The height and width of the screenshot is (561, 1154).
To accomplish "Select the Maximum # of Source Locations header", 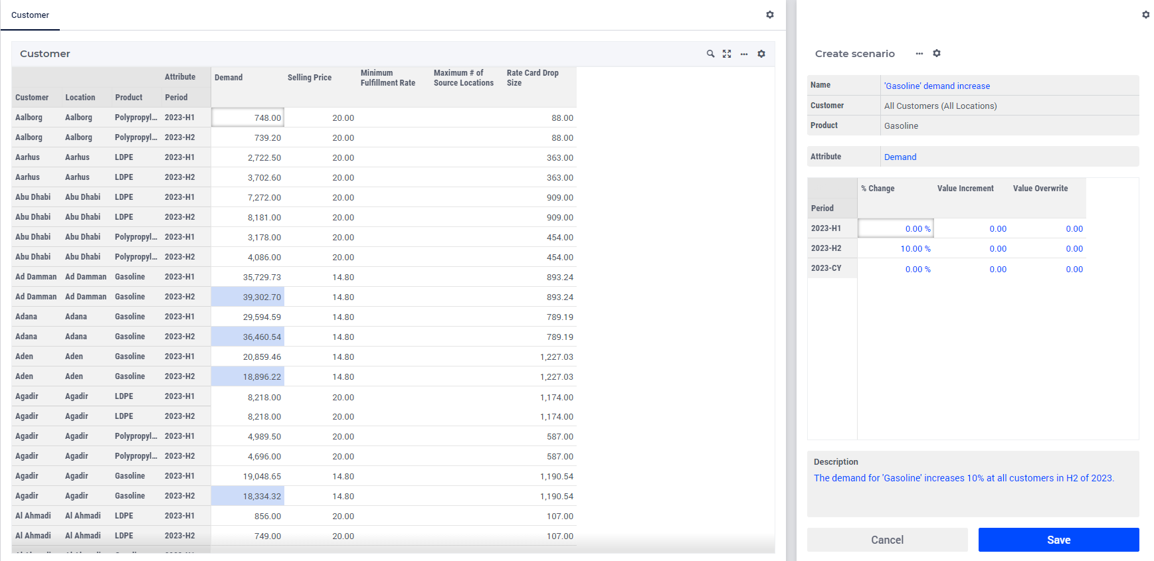I will coord(466,78).
